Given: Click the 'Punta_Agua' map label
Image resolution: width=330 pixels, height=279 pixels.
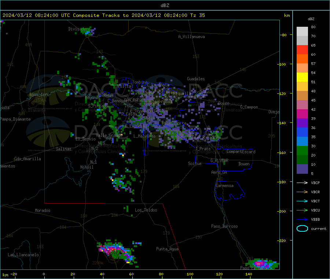Looking at the screenshot, I should click(167, 249).
